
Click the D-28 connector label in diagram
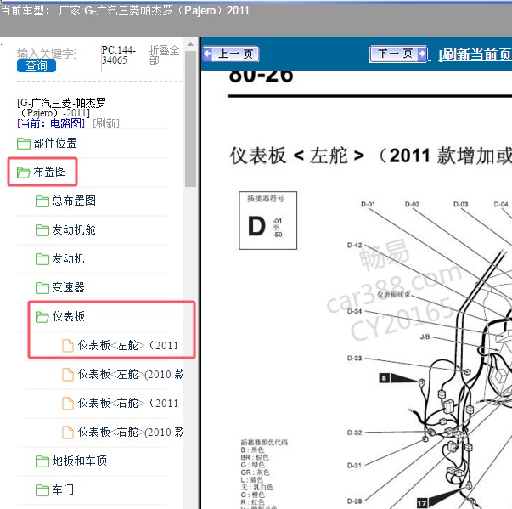(355, 501)
